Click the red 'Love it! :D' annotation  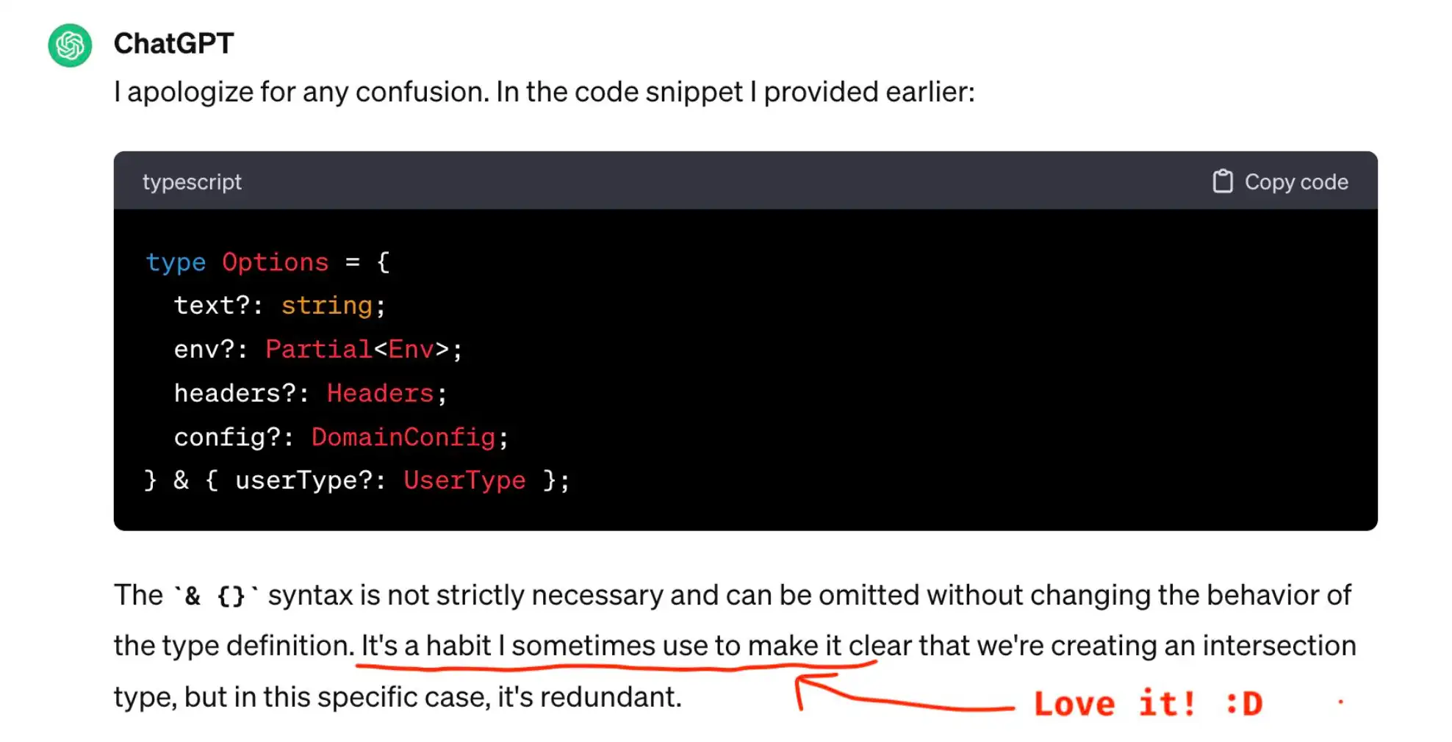click(x=1147, y=704)
